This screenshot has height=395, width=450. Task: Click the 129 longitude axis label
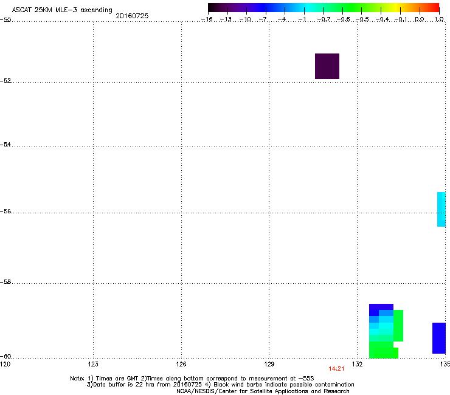(269, 364)
